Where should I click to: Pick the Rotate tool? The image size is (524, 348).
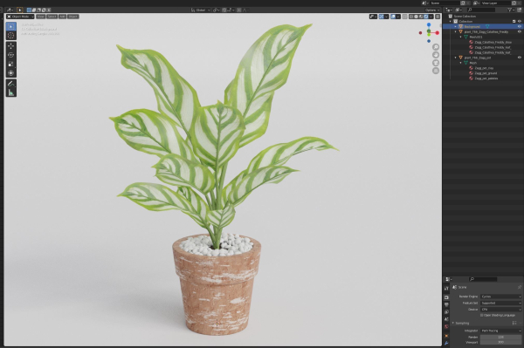pyautogui.click(x=11, y=55)
